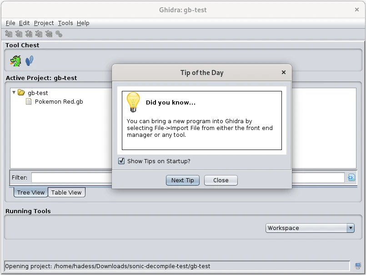Click the Tool Chest heading
Image resolution: width=366 pixels, height=275 pixels.
[x=22, y=45]
